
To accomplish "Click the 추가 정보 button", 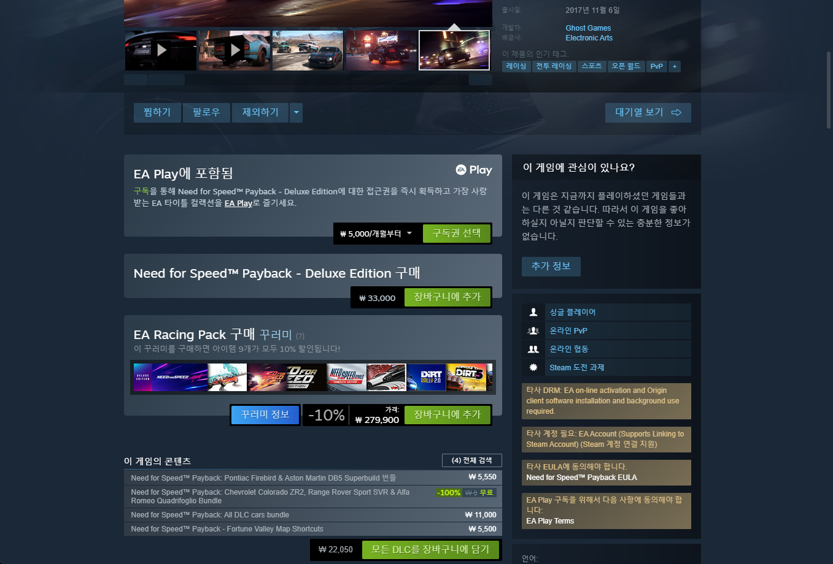I will (x=551, y=266).
